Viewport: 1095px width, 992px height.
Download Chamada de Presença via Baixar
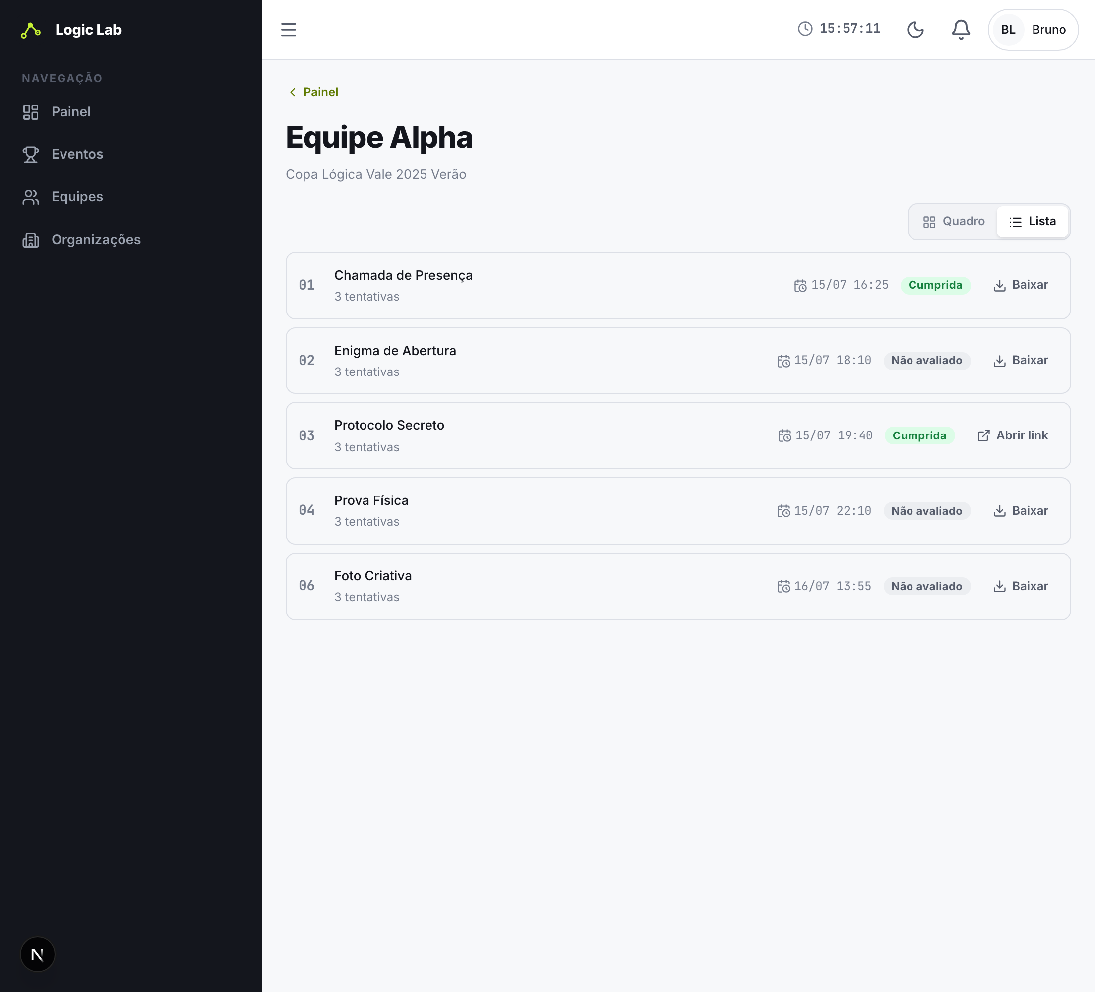(x=1021, y=285)
